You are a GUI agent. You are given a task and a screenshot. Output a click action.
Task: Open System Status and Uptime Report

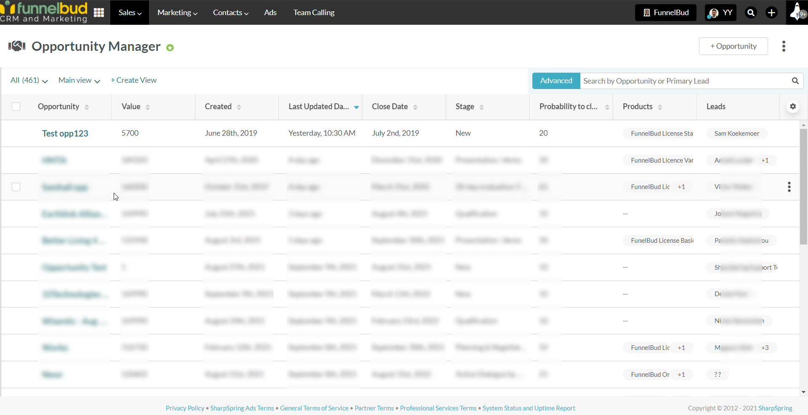[529, 408]
